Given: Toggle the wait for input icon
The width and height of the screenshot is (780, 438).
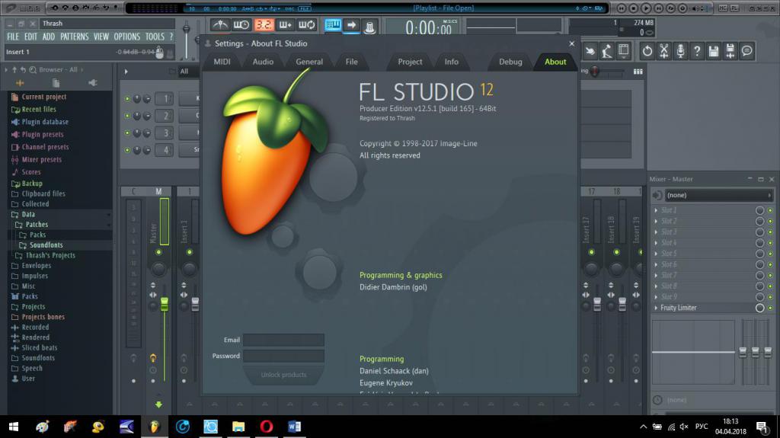Looking at the screenshot, I should tap(241, 25).
